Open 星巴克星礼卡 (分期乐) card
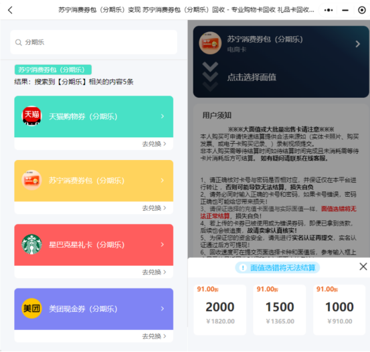Screen dimensions: 370x352 click(94, 245)
